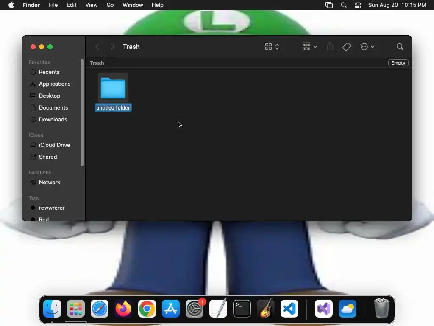Screen dimensions: 434x326
Task: Open Spotlight search in menu bar
Action: coord(343,5)
